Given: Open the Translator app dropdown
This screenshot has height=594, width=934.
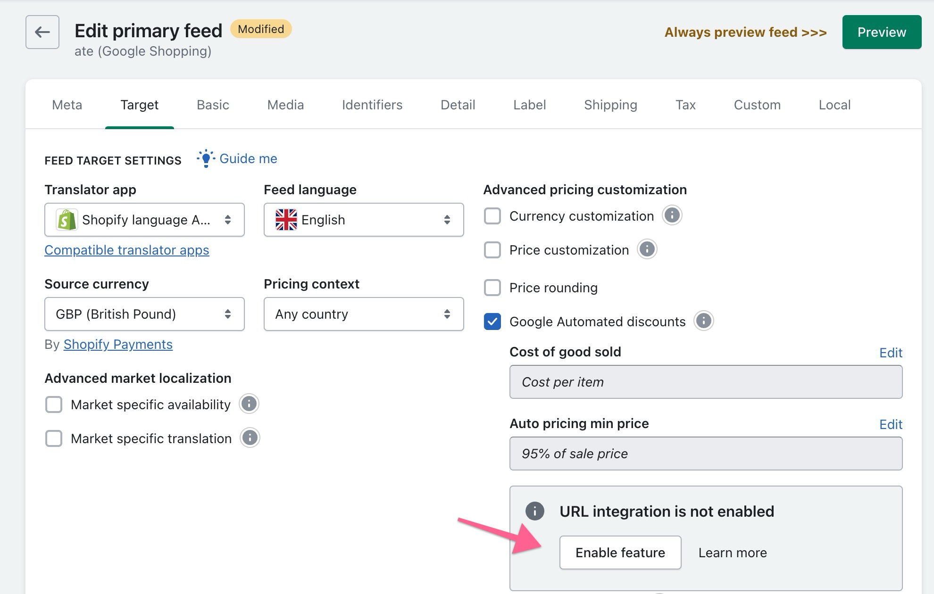Looking at the screenshot, I should coord(144,220).
